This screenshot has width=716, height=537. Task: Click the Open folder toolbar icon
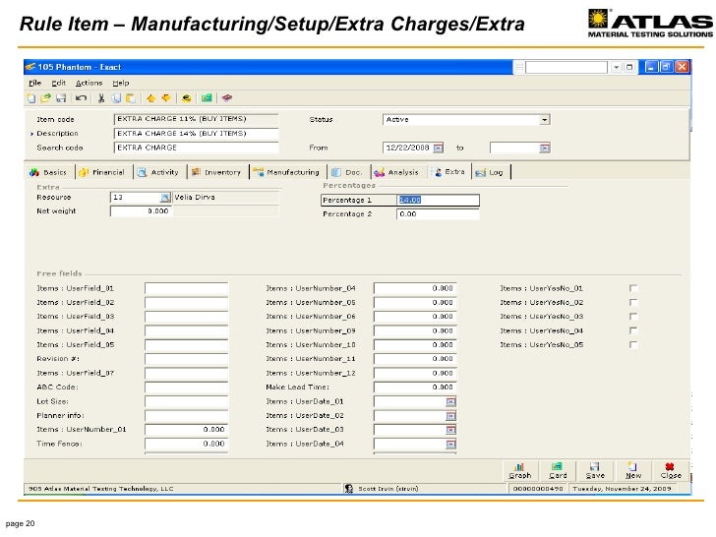tap(45, 98)
